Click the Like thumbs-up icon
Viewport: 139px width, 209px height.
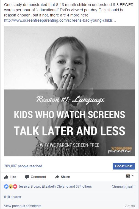coord(6,177)
